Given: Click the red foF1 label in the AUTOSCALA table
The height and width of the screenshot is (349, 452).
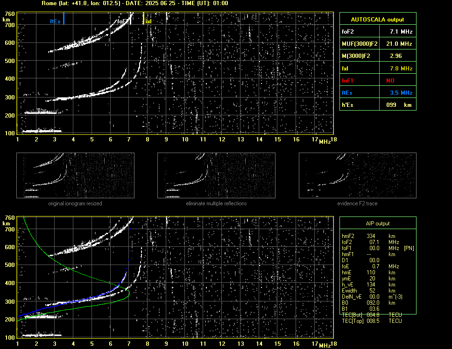Looking at the screenshot, I should click(x=348, y=81).
